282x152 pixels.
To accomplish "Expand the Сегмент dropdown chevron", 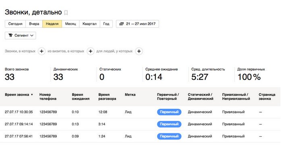I will pos(32,35).
